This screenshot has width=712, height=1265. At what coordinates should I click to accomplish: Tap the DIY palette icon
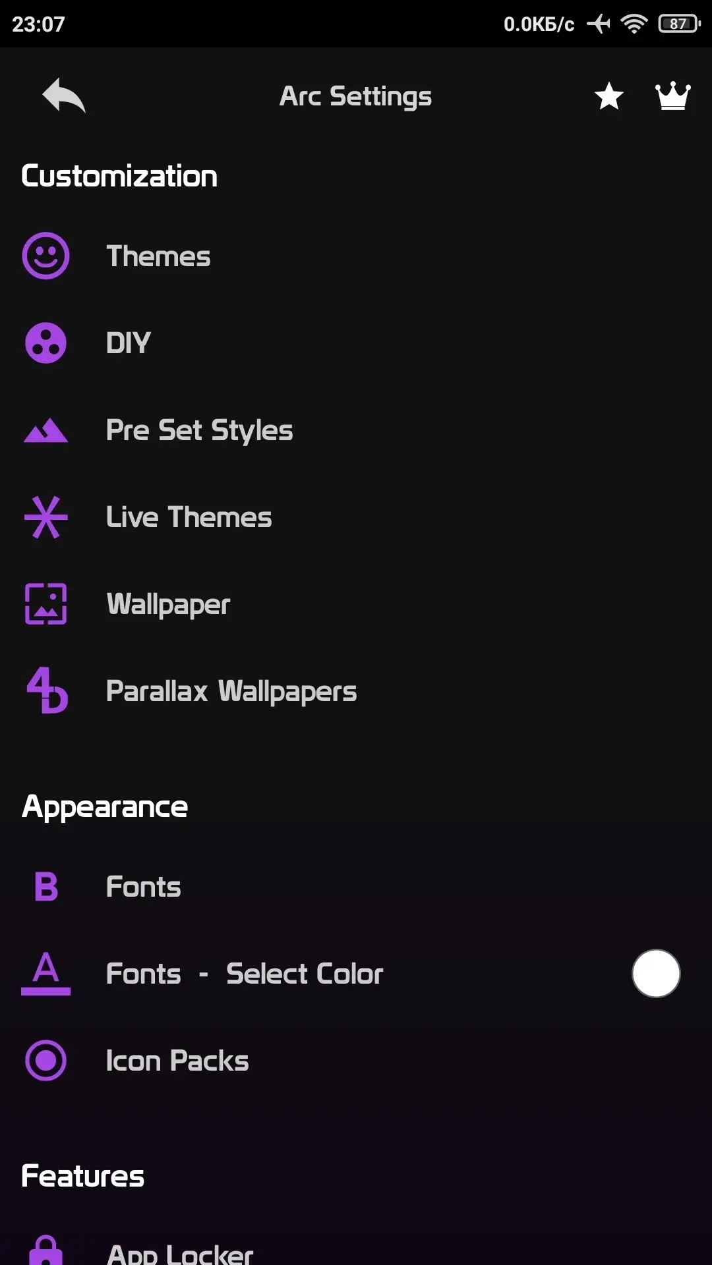click(x=45, y=343)
